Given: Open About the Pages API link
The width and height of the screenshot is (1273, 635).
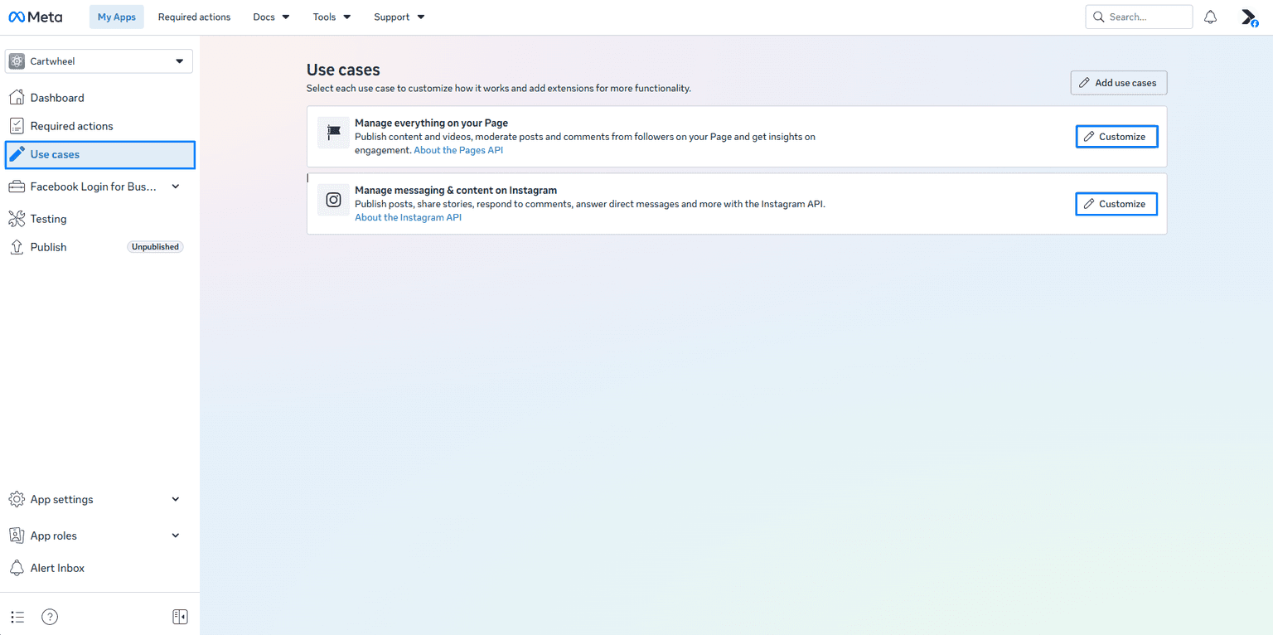Looking at the screenshot, I should coord(458,150).
